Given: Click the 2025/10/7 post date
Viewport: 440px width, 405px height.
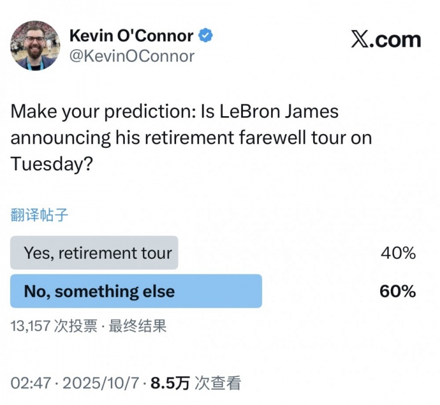Looking at the screenshot, I should (101, 383).
